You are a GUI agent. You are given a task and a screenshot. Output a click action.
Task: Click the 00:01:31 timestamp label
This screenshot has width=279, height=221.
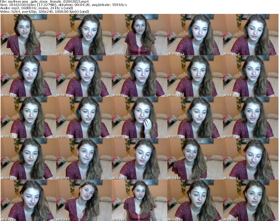pyautogui.click(x=173, y=95)
